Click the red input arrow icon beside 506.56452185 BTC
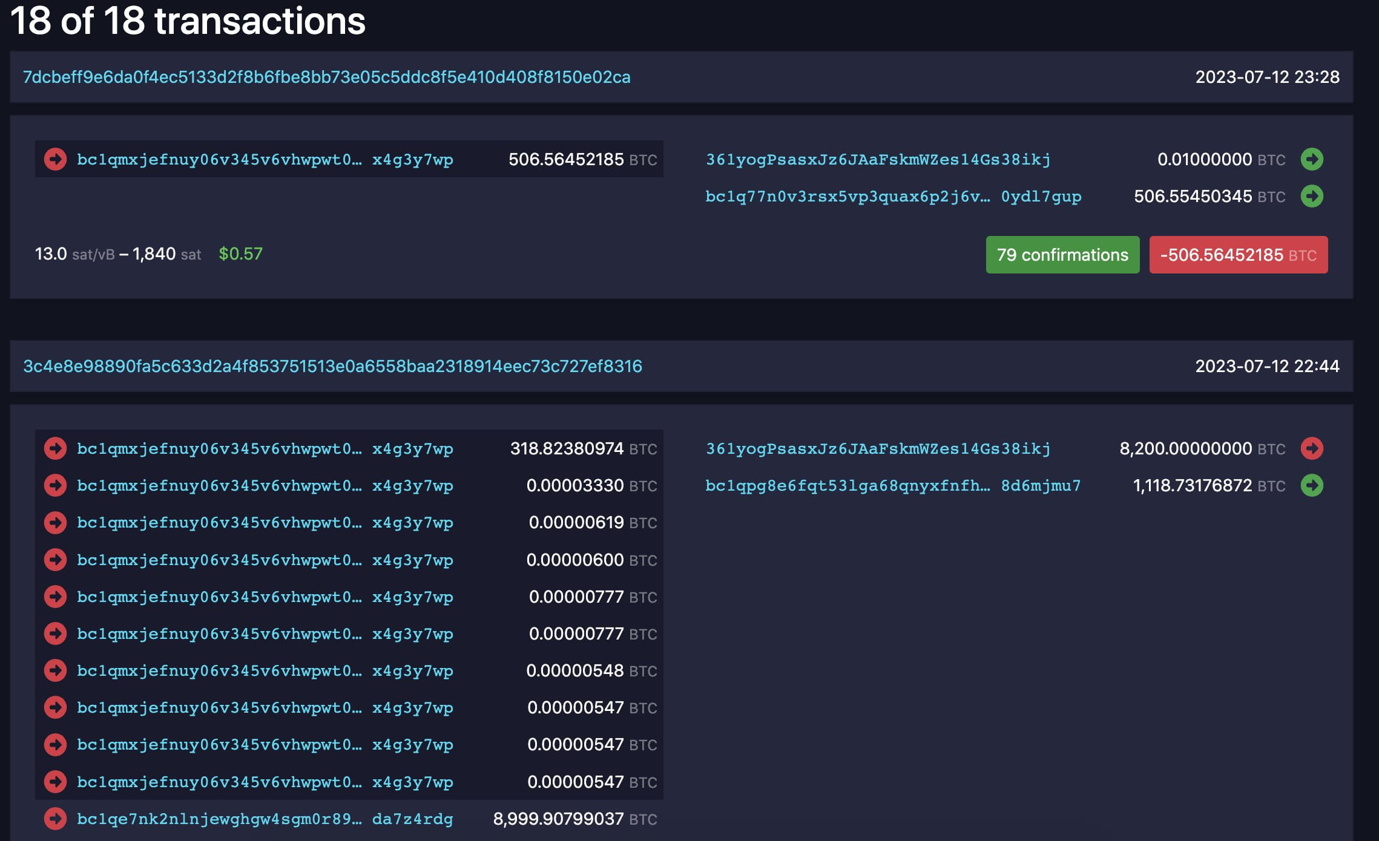Screen dimensions: 1379x841 (56, 159)
